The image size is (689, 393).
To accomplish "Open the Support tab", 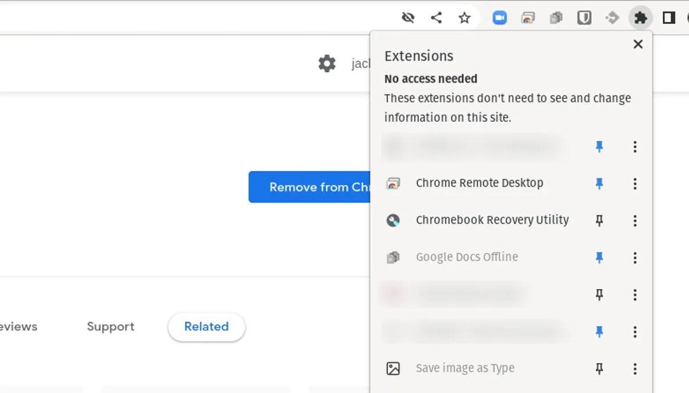I will click(111, 327).
